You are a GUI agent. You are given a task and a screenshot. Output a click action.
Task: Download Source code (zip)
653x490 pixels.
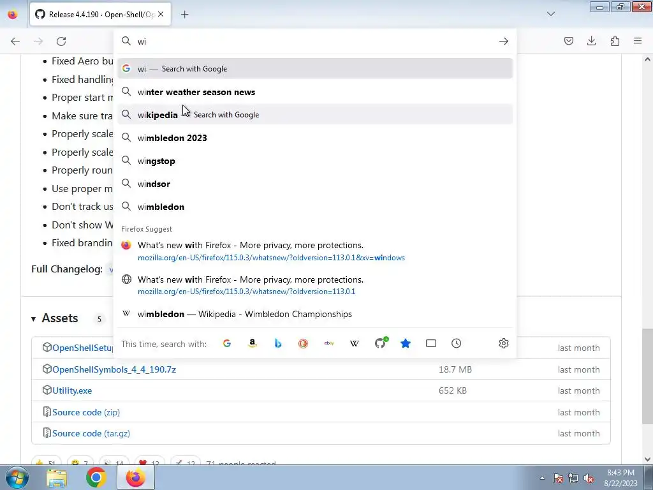(86, 413)
